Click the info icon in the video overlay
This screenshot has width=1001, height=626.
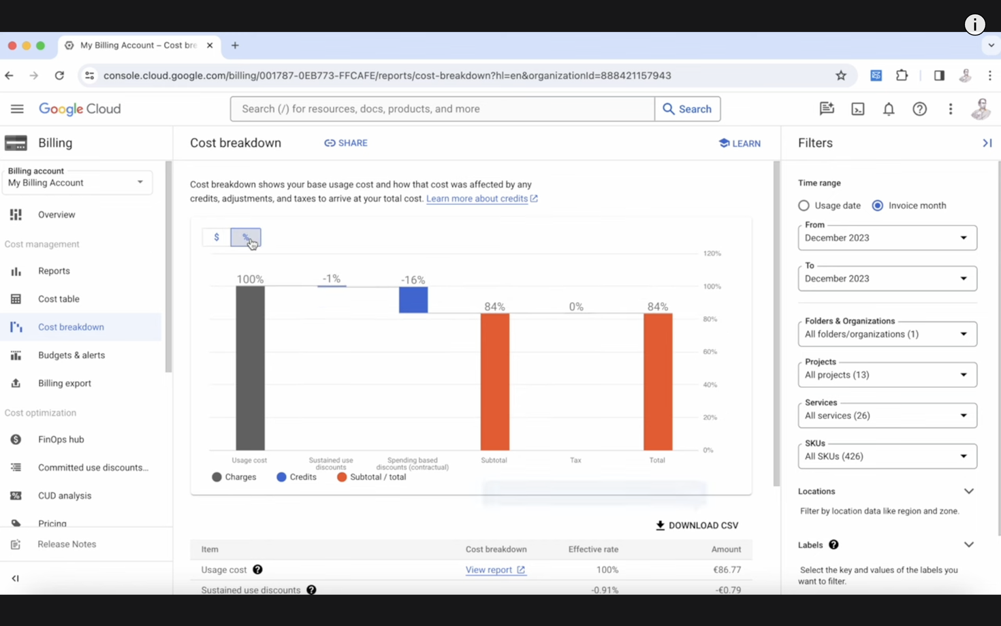(975, 24)
